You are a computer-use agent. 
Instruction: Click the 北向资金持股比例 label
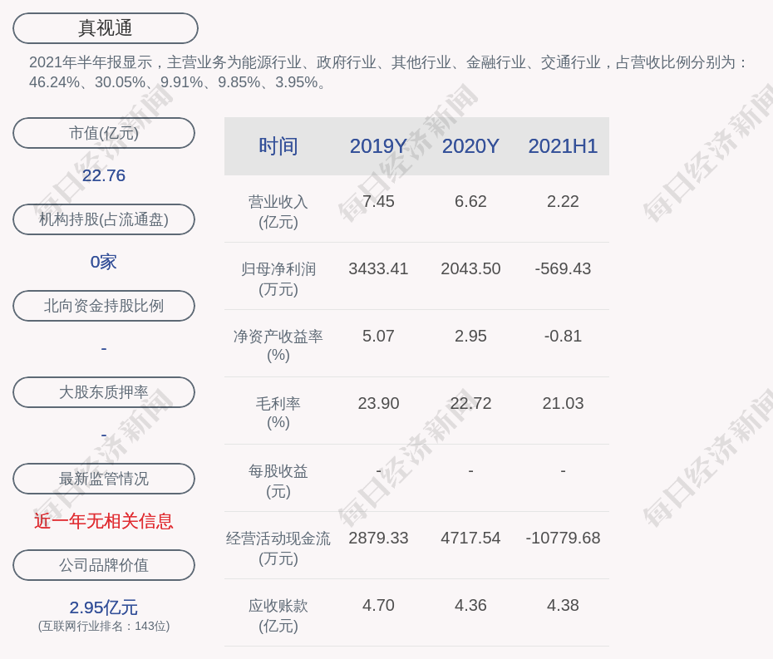pyautogui.click(x=104, y=306)
